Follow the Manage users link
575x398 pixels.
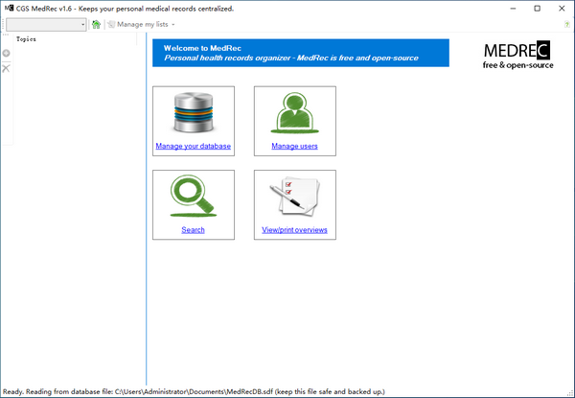[x=294, y=147]
